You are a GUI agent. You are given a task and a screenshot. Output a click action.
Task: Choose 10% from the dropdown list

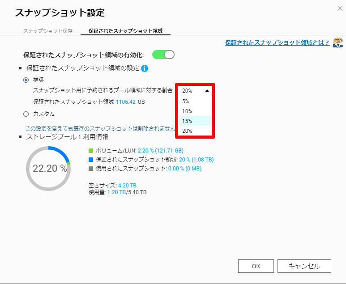[x=195, y=111]
